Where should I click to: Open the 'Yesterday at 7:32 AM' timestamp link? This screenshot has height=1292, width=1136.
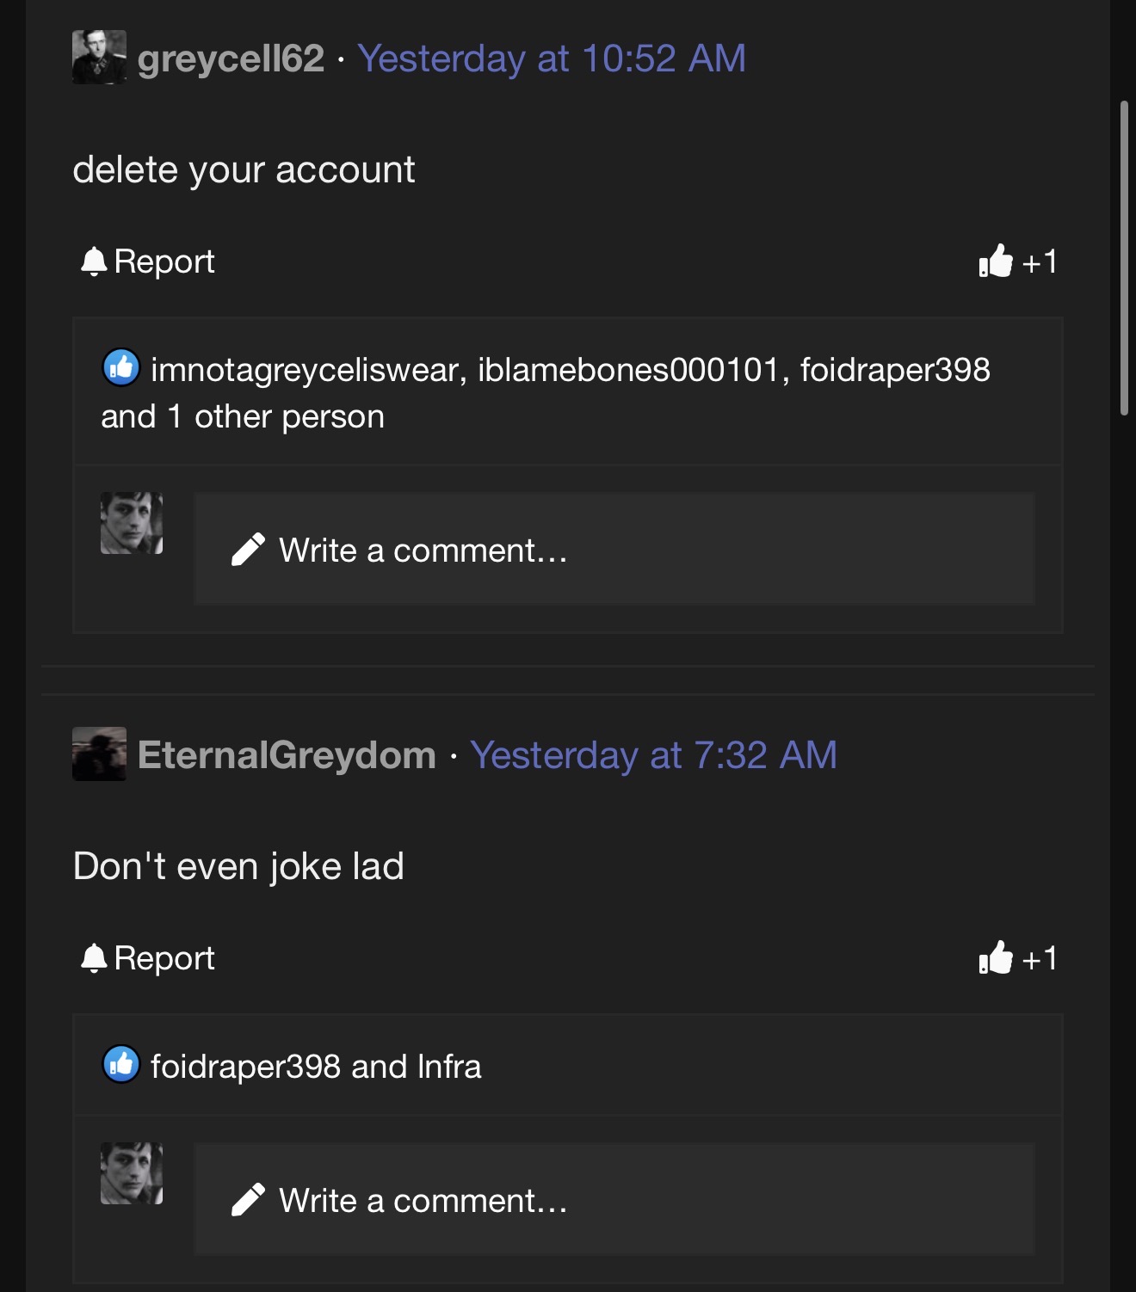653,755
